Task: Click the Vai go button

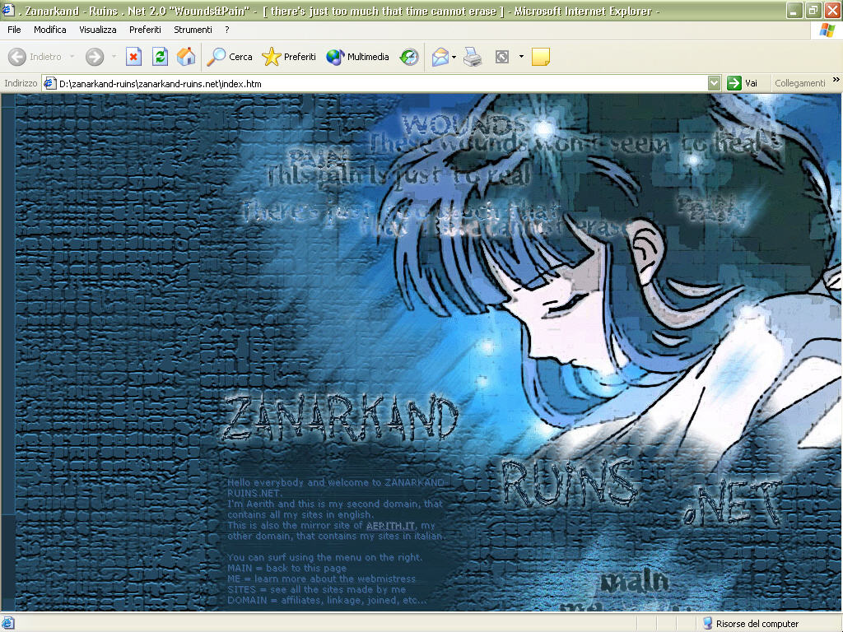Action: tap(743, 83)
